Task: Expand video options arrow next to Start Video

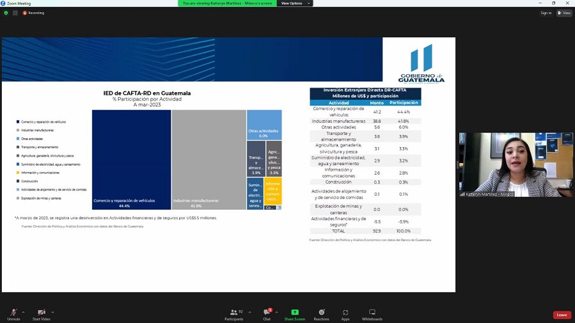Action: pos(52,312)
